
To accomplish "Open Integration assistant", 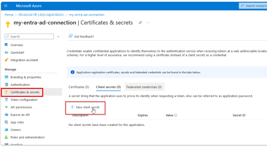I will coord(24,60).
